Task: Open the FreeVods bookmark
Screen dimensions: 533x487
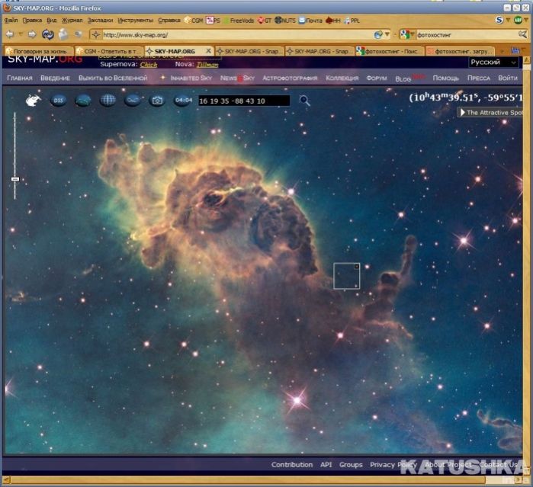Action: [239, 21]
